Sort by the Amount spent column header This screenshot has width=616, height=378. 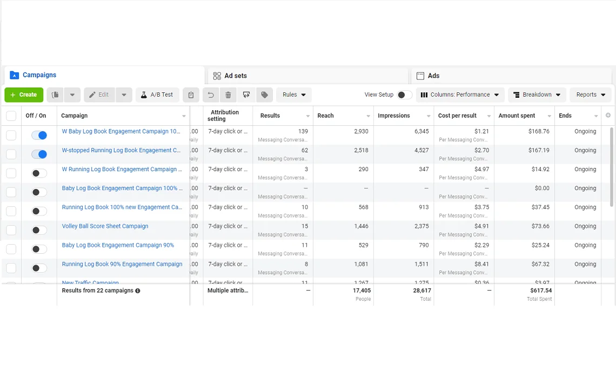(x=517, y=116)
